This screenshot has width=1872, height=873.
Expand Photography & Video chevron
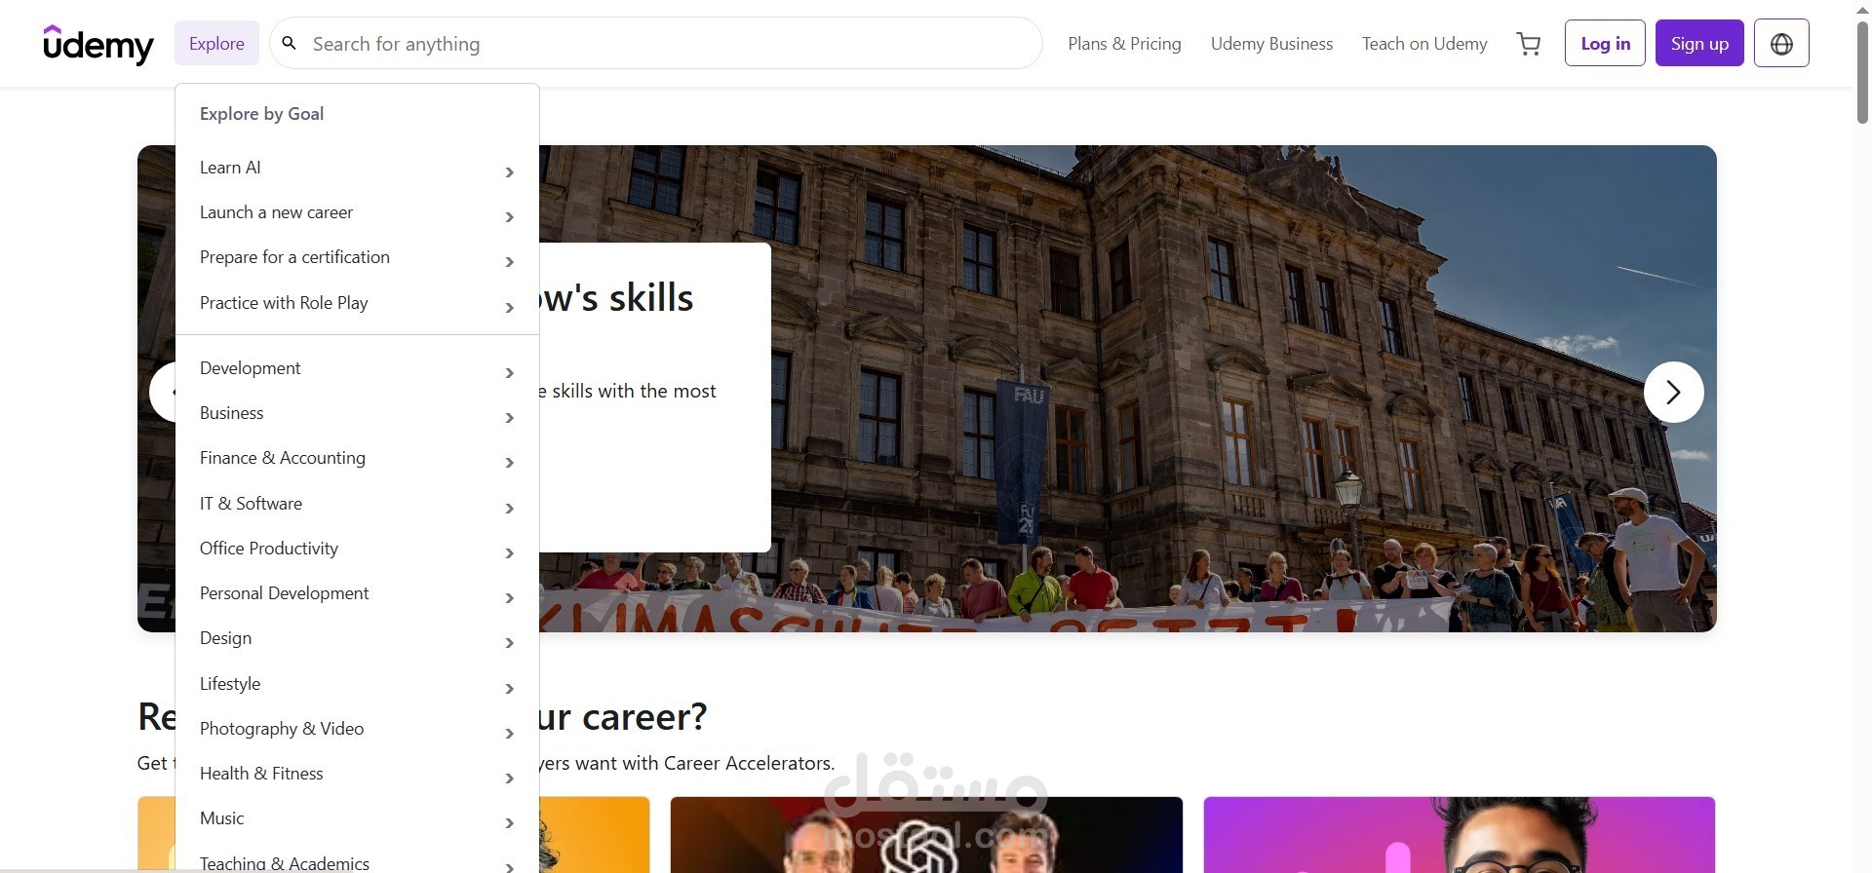tap(509, 734)
